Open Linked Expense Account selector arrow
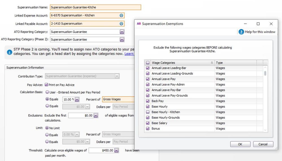The width and height of the screenshot is (282, 161). tap(121, 15)
